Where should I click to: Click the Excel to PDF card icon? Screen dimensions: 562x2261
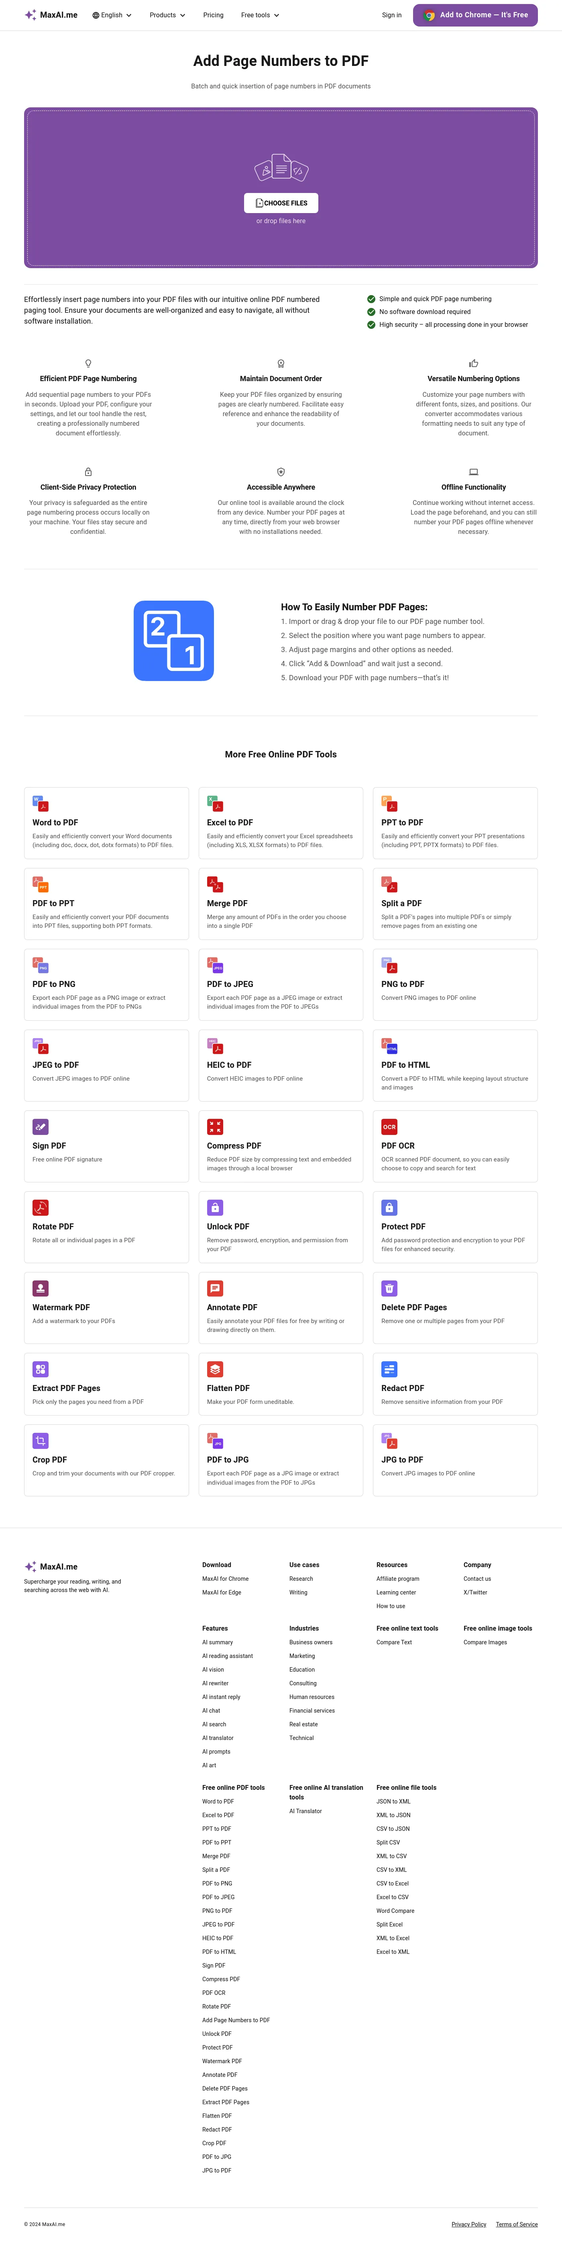[215, 803]
